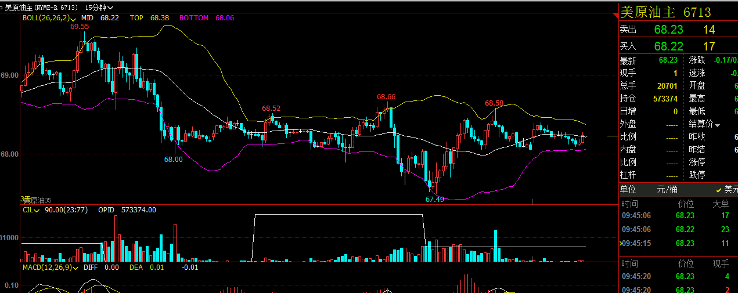
Task: Click the 买入 buy price 68.22
Action: point(668,46)
